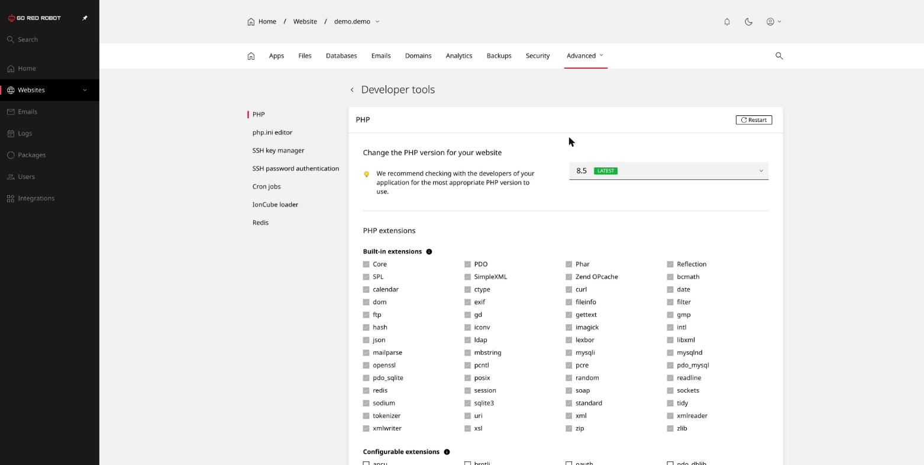Screen dimensions: 924x465
Task: Click the imagick extension checkbox
Action: 568,327
